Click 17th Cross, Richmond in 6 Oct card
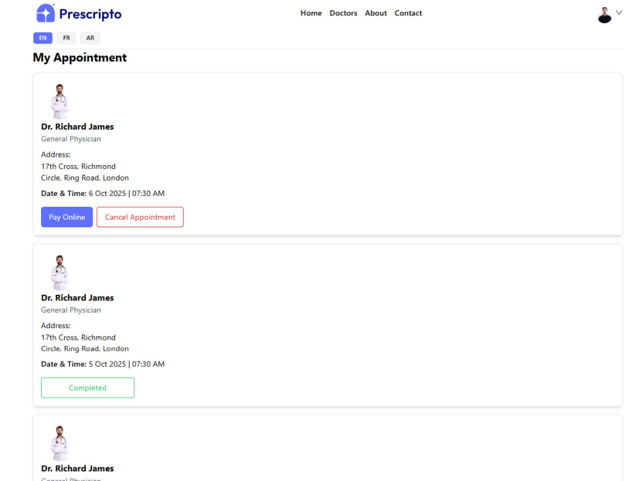Image resolution: width=642 pixels, height=481 pixels. pyautogui.click(x=78, y=166)
